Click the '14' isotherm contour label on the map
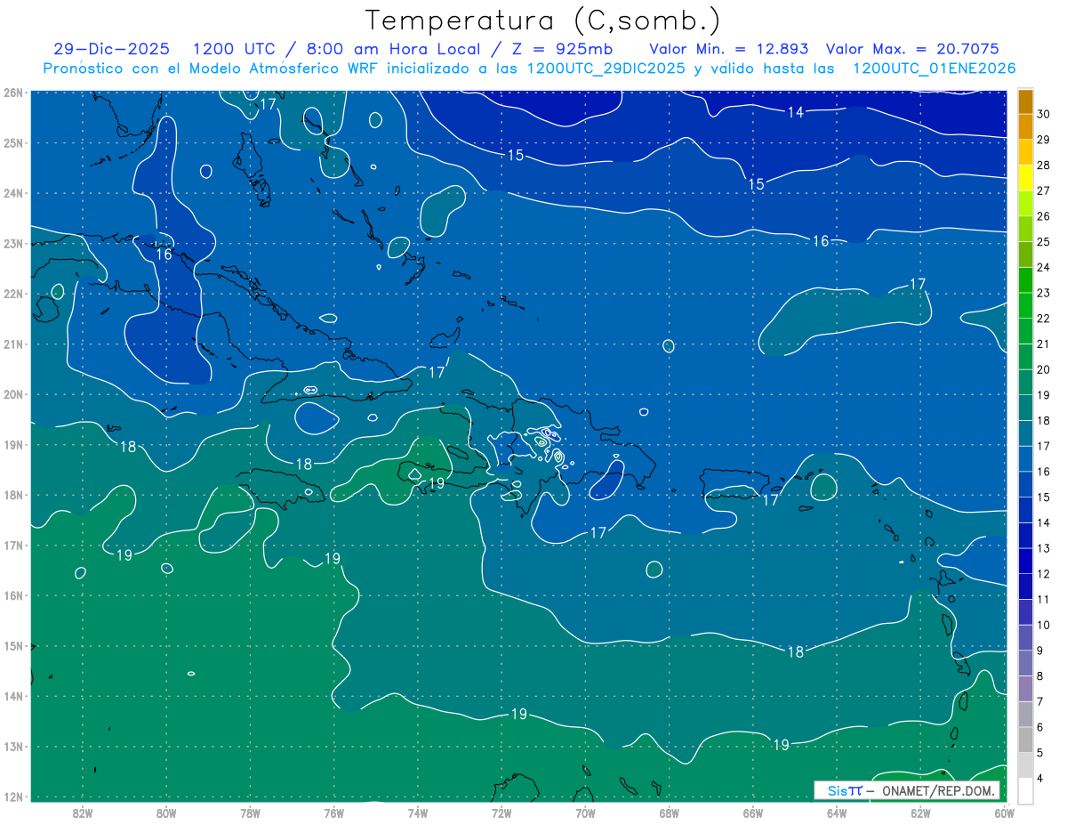 (796, 112)
